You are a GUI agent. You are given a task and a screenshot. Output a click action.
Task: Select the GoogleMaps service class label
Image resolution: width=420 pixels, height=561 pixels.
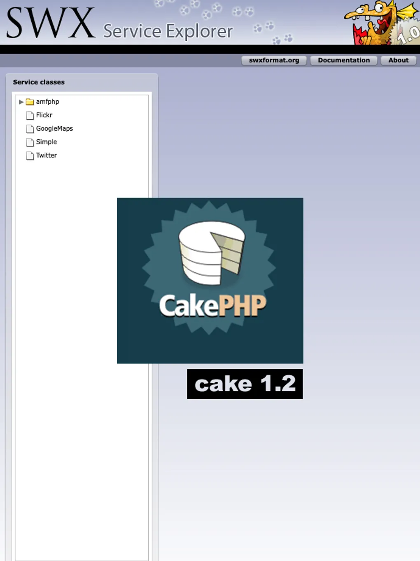point(54,128)
